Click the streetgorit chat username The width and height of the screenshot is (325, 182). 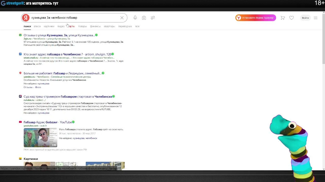pyautogui.click(x=15, y=3)
